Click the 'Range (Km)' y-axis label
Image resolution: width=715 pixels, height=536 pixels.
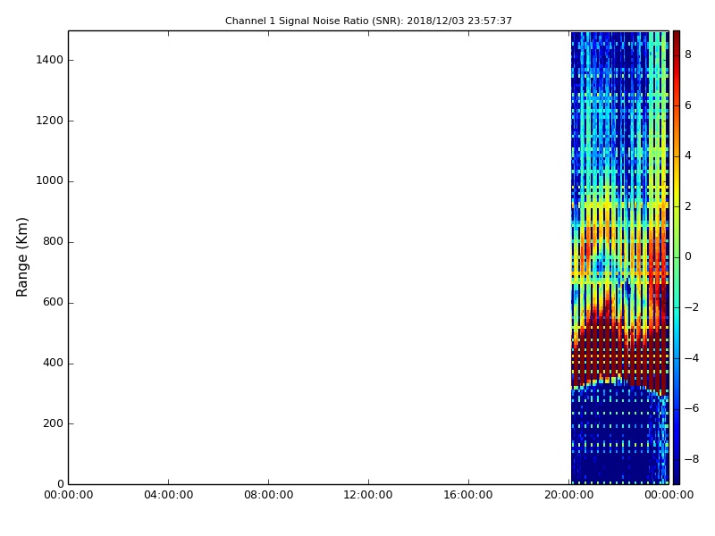(21, 257)
